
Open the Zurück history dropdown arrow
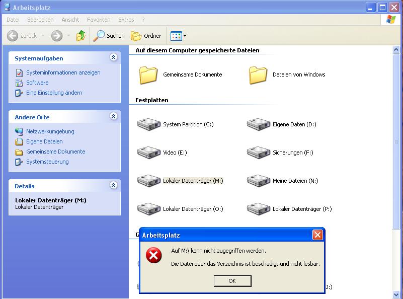[x=43, y=36]
